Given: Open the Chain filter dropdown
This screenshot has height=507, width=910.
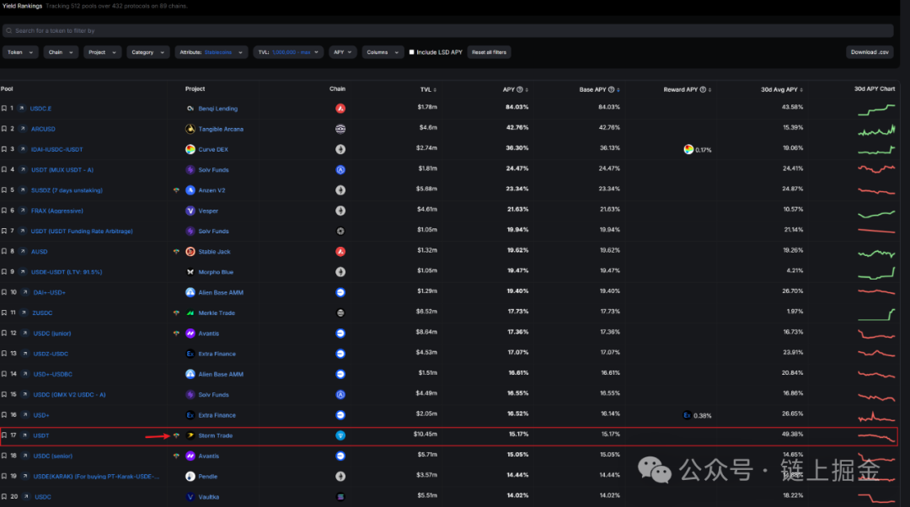Looking at the screenshot, I should click(x=61, y=52).
